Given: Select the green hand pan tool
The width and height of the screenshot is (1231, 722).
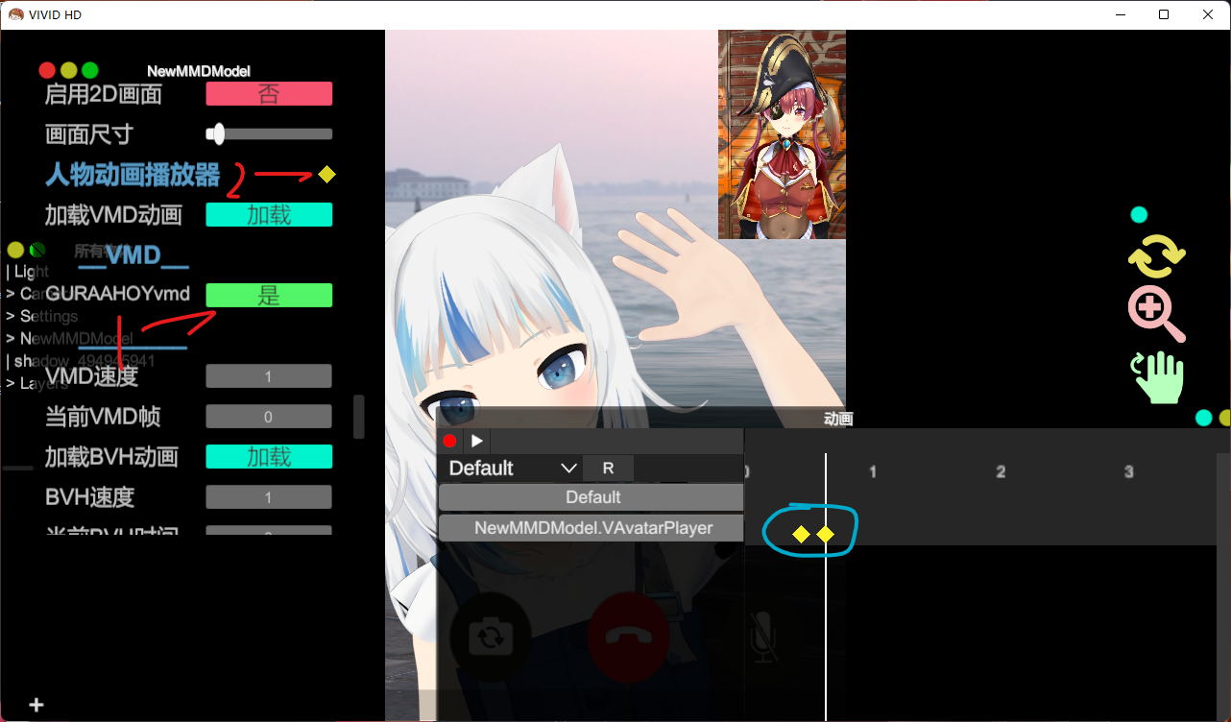Looking at the screenshot, I should click(x=1158, y=376).
